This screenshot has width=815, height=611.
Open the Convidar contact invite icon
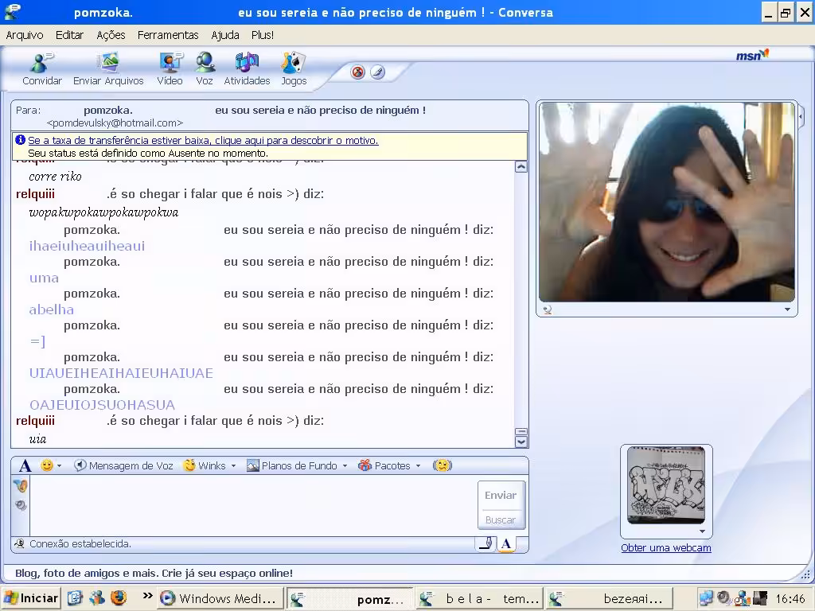pos(41,68)
